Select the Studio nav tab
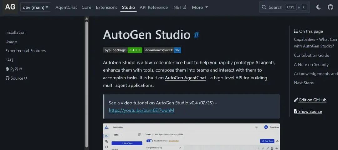Viewport: 338px width, 150px height. 129,7
